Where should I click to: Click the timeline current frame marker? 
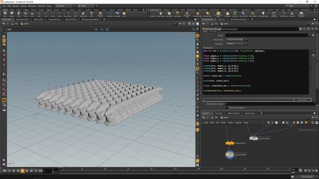click(61, 169)
